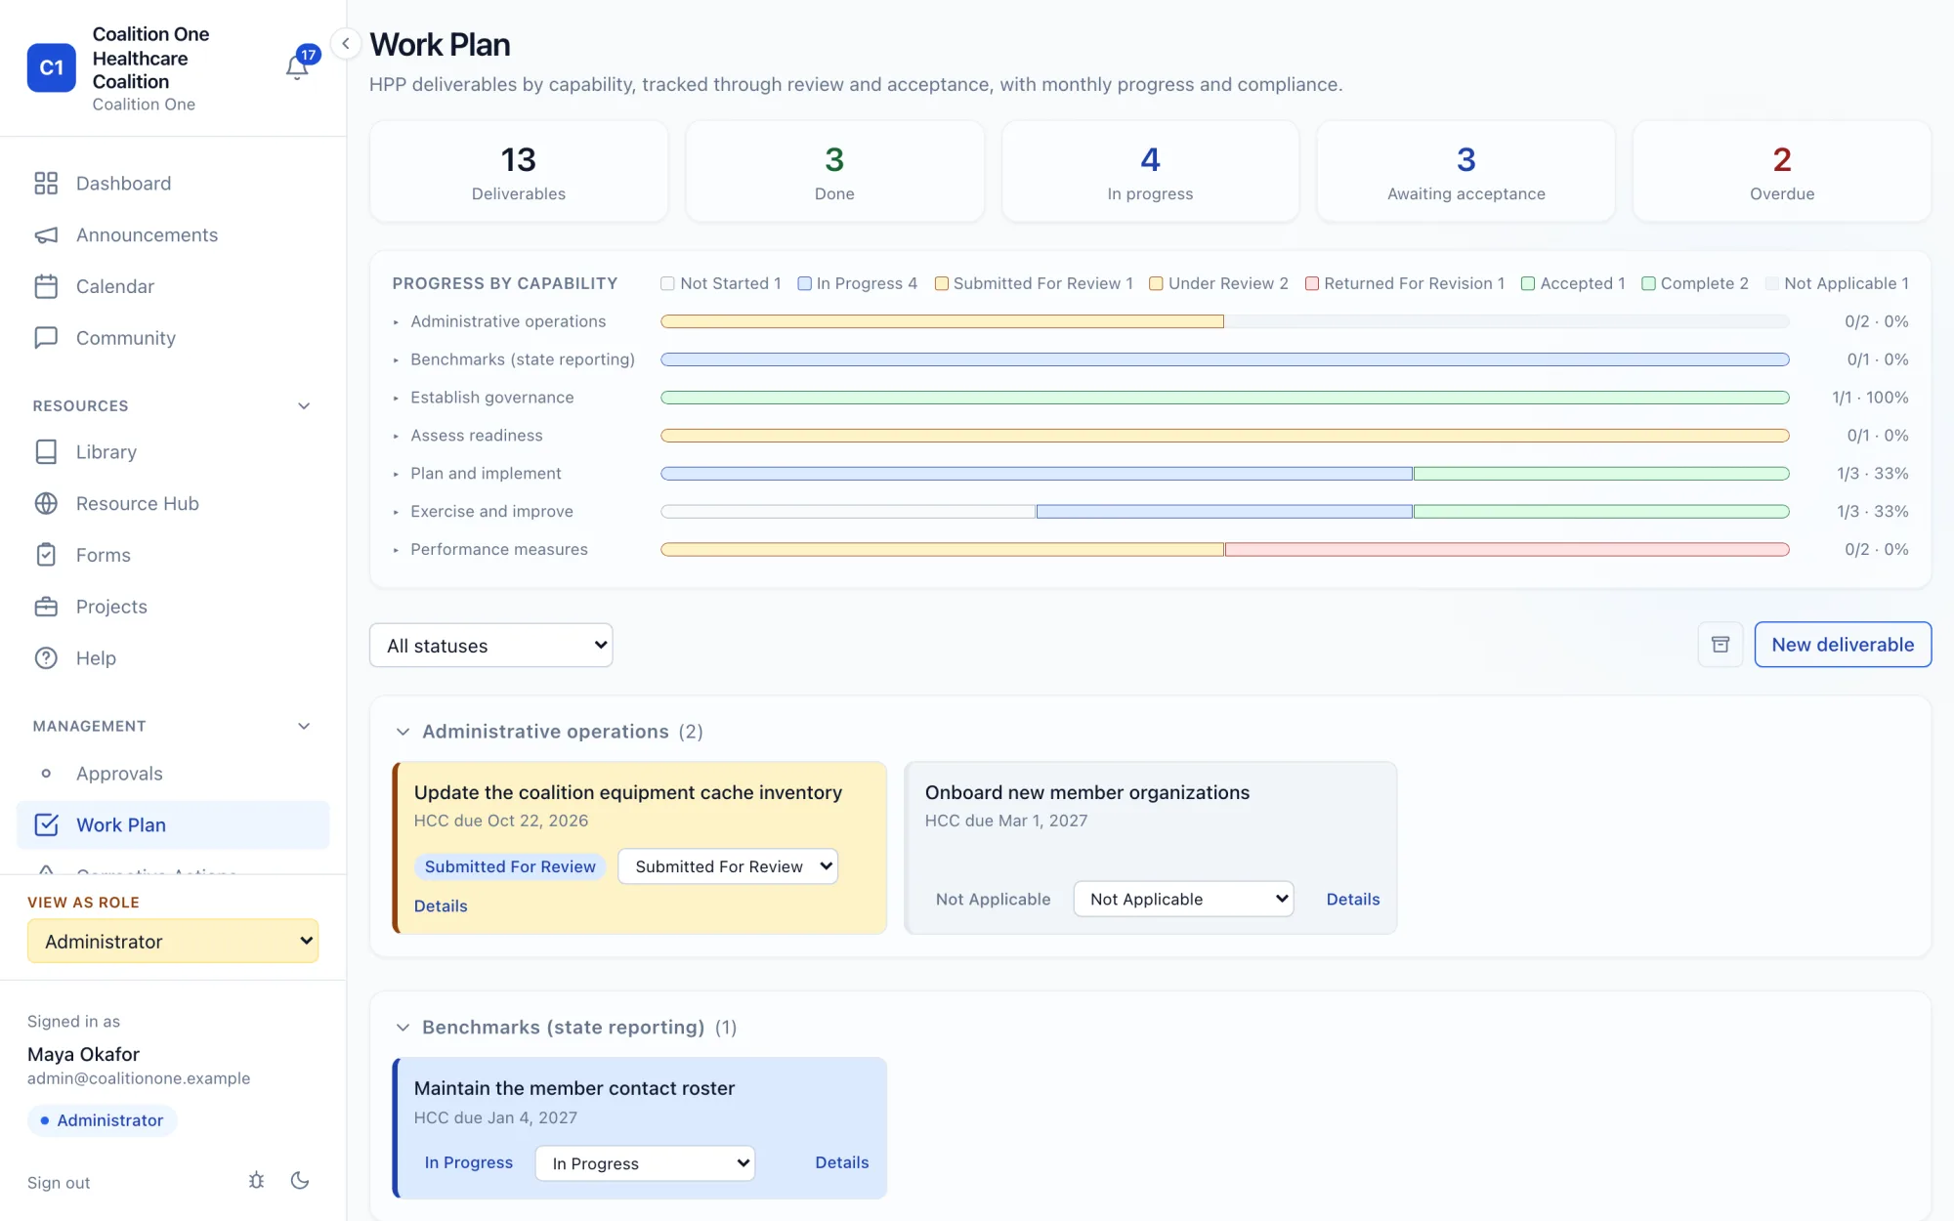Collapse the sidebar with the chevron button

pos(345,44)
